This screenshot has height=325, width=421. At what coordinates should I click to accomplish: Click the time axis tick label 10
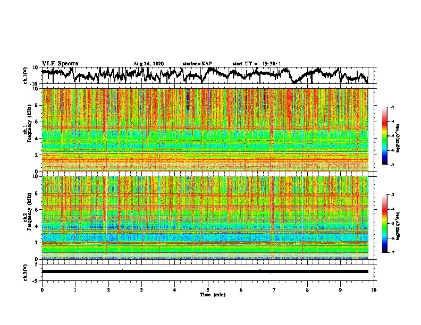(x=374, y=290)
